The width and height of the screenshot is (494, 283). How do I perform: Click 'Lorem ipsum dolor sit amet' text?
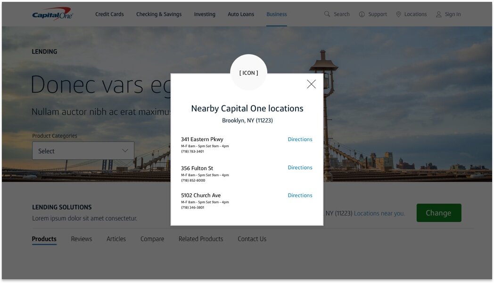[x=84, y=218]
